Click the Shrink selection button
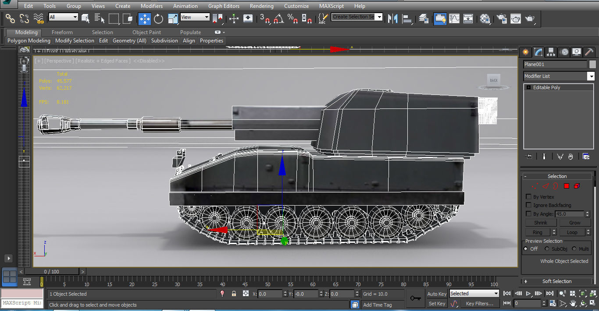The width and height of the screenshot is (599, 311). (x=541, y=223)
